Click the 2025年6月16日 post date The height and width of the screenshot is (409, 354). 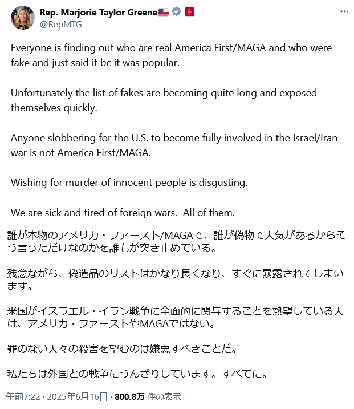pyautogui.click(x=77, y=396)
